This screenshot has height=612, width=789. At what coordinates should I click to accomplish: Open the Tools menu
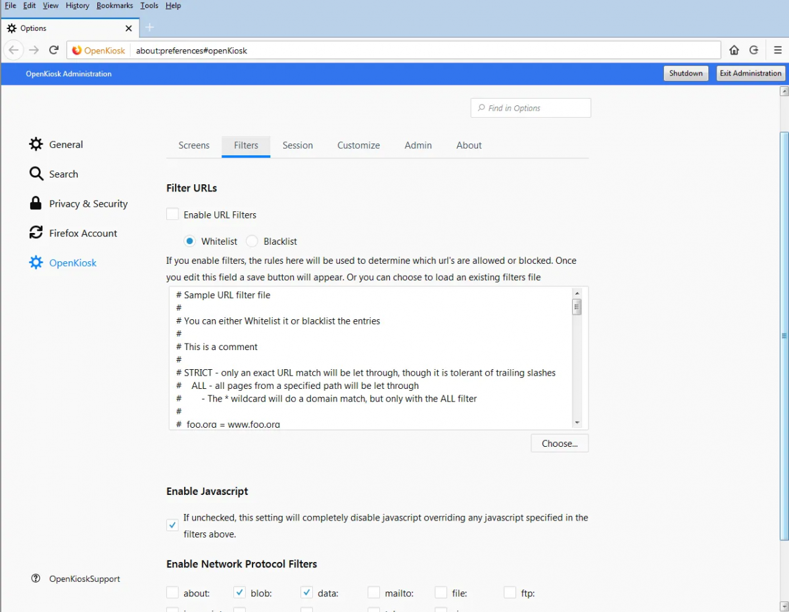click(x=149, y=5)
